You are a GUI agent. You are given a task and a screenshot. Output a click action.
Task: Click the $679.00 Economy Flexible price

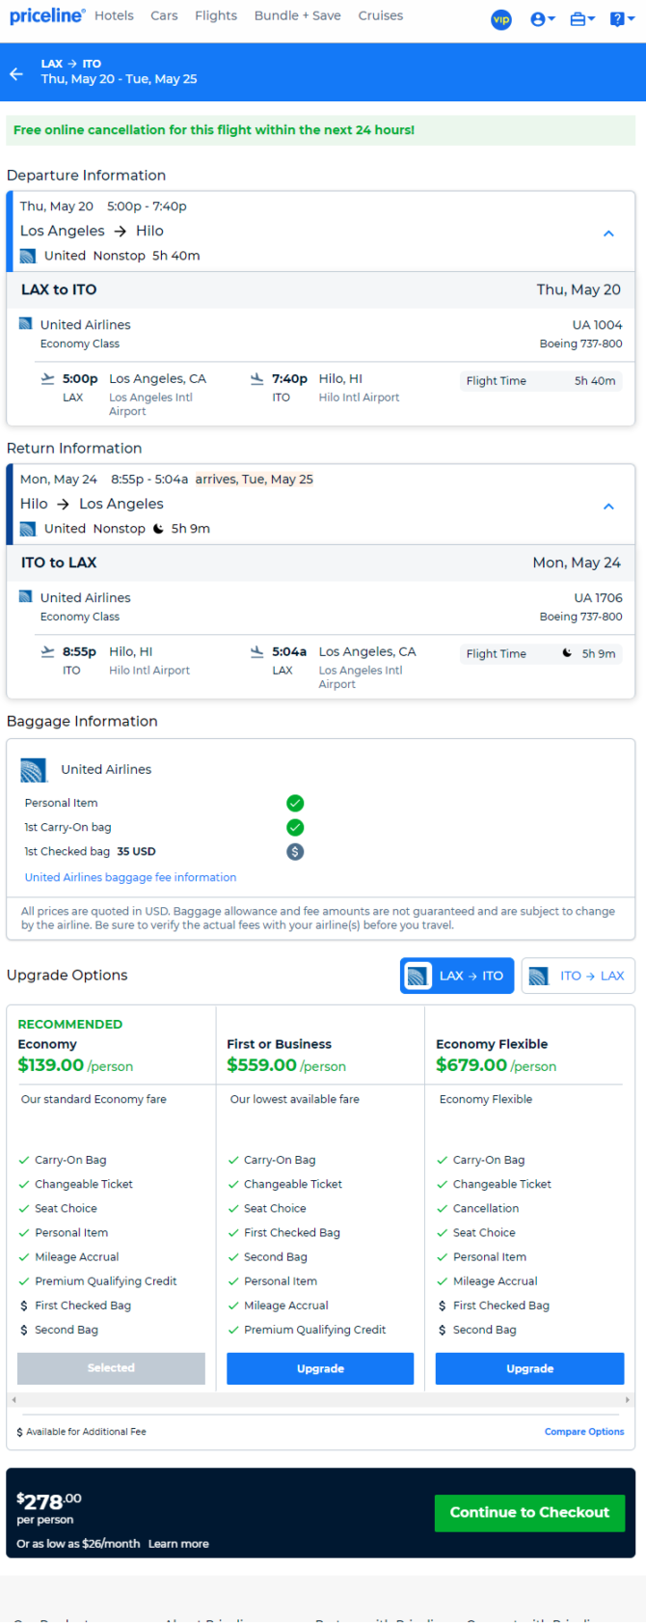click(471, 1065)
